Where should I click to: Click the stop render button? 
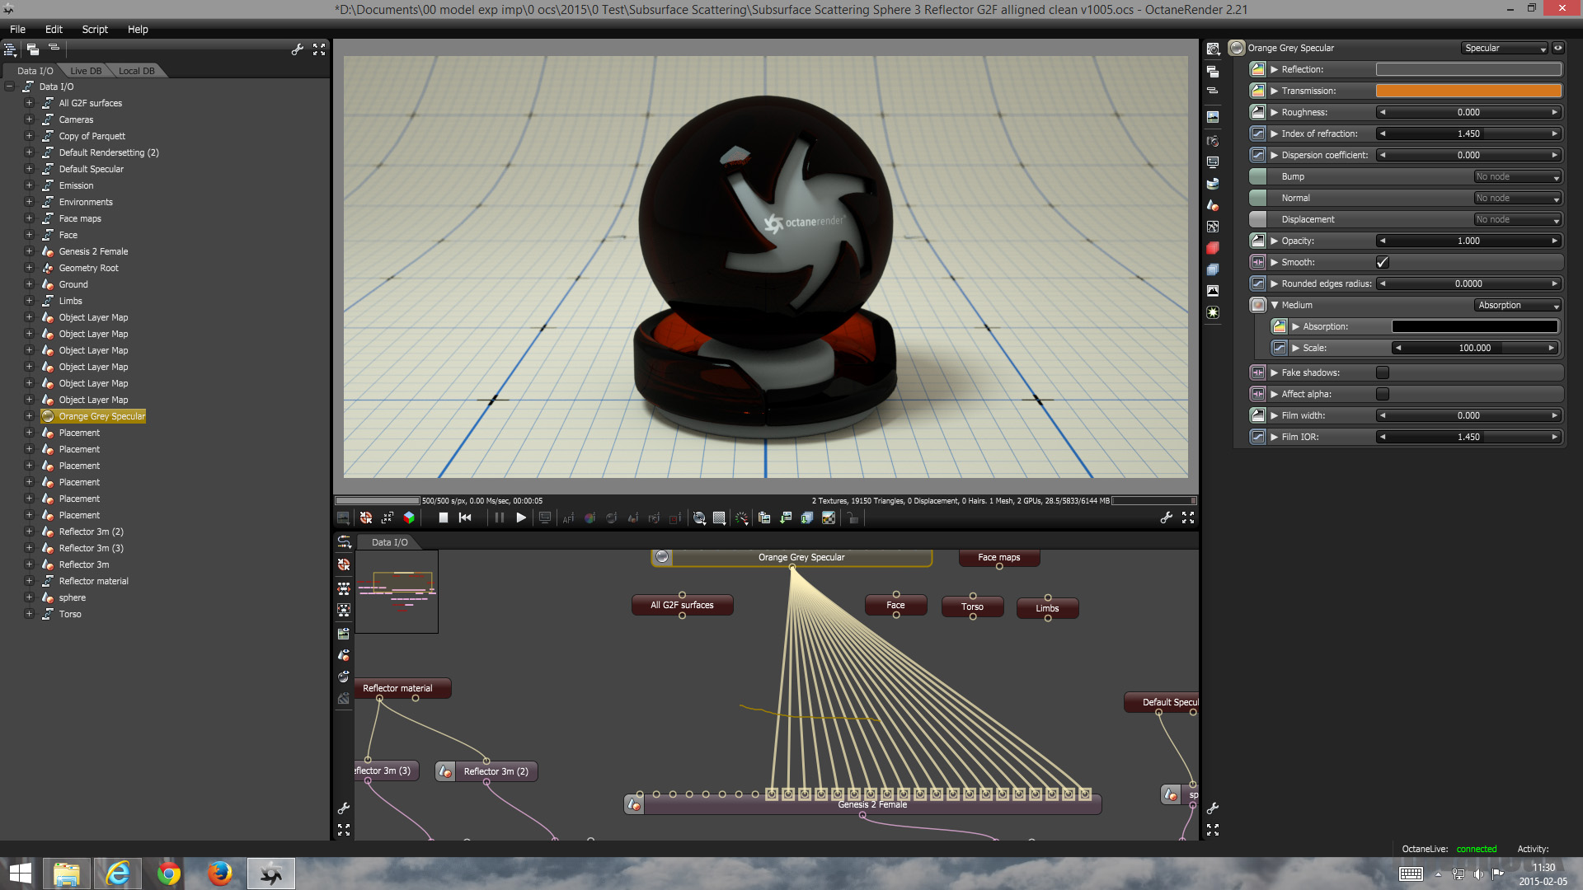(x=443, y=518)
